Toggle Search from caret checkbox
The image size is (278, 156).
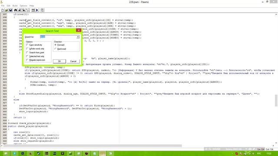(35, 52)
